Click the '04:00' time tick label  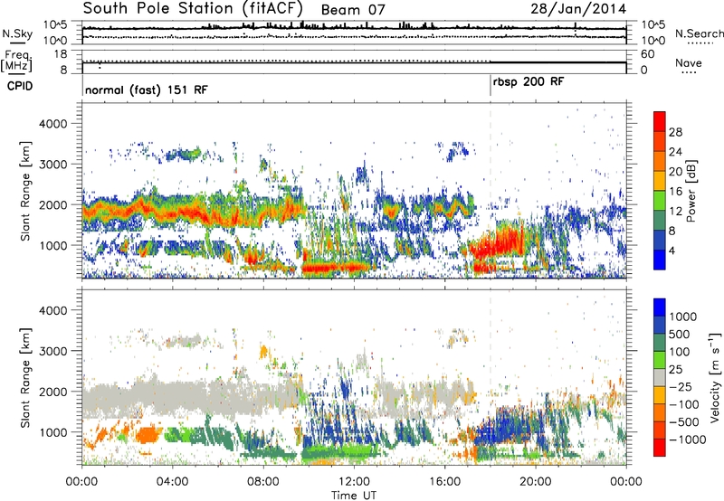pos(172,482)
